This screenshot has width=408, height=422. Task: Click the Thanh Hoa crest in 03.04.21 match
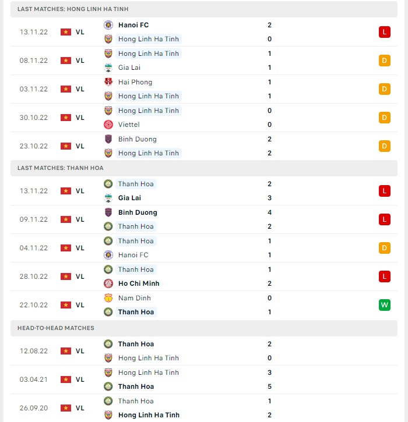click(108, 386)
